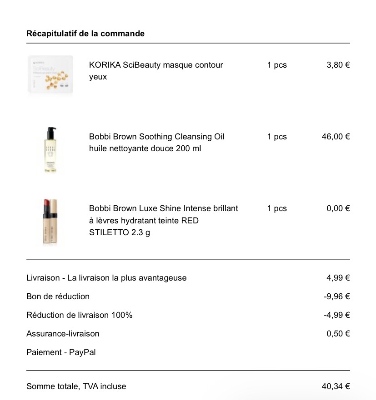Viewport: 376px width, 400px height.
Task: Open the Bobbi Brown red lipstick image
Action: 50,222
